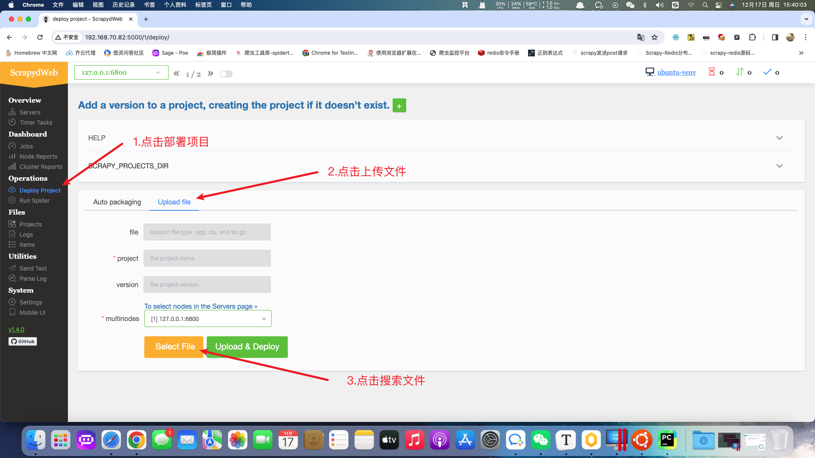This screenshot has height=458, width=815.
Task: Open Chrome extensions puzzle icon
Action: 752,37
